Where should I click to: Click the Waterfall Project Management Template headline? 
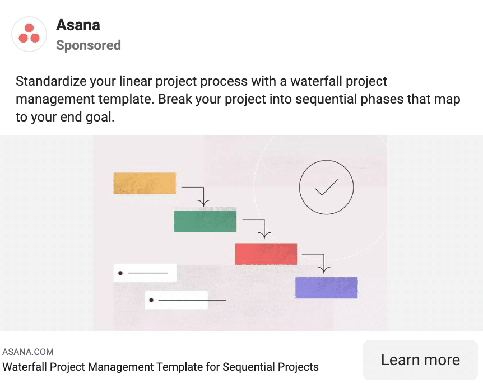(160, 367)
